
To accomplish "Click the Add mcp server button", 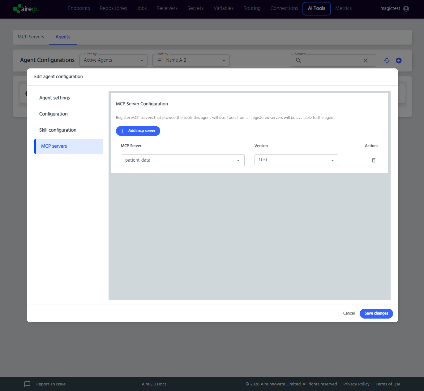I will click(x=138, y=131).
